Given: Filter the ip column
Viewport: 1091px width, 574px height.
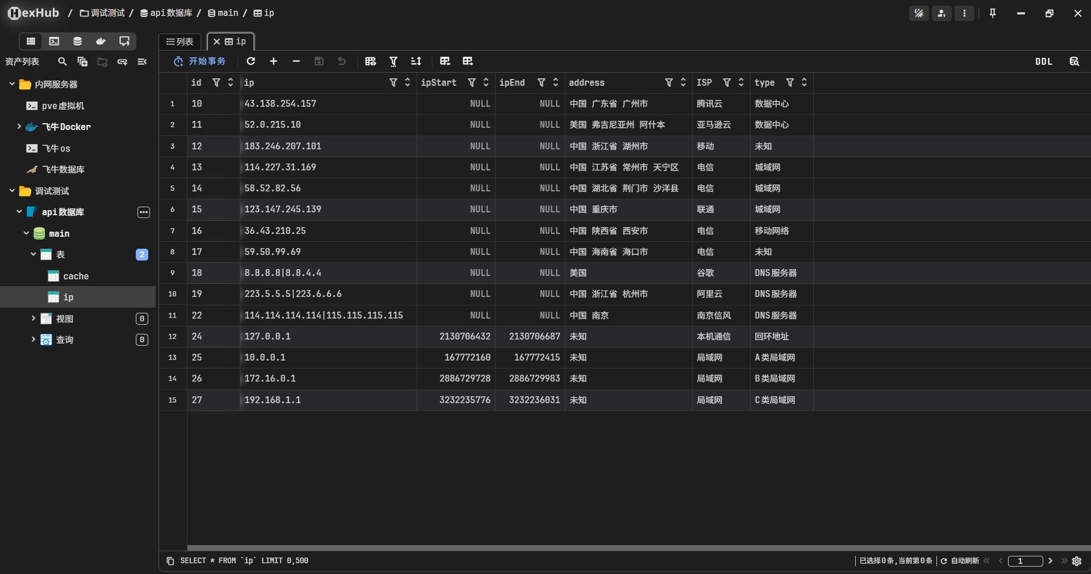Looking at the screenshot, I should (393, 83).
